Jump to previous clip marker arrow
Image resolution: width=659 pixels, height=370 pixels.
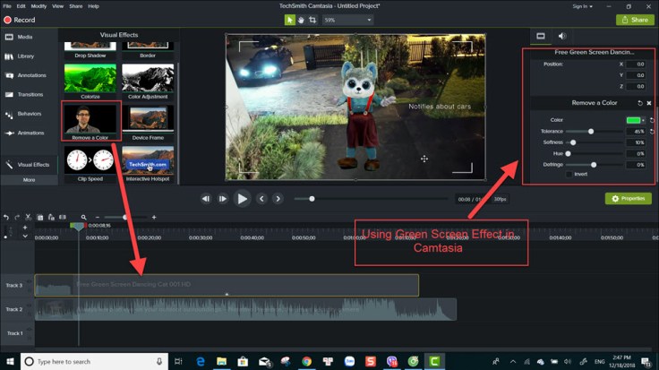pos(261,199)
